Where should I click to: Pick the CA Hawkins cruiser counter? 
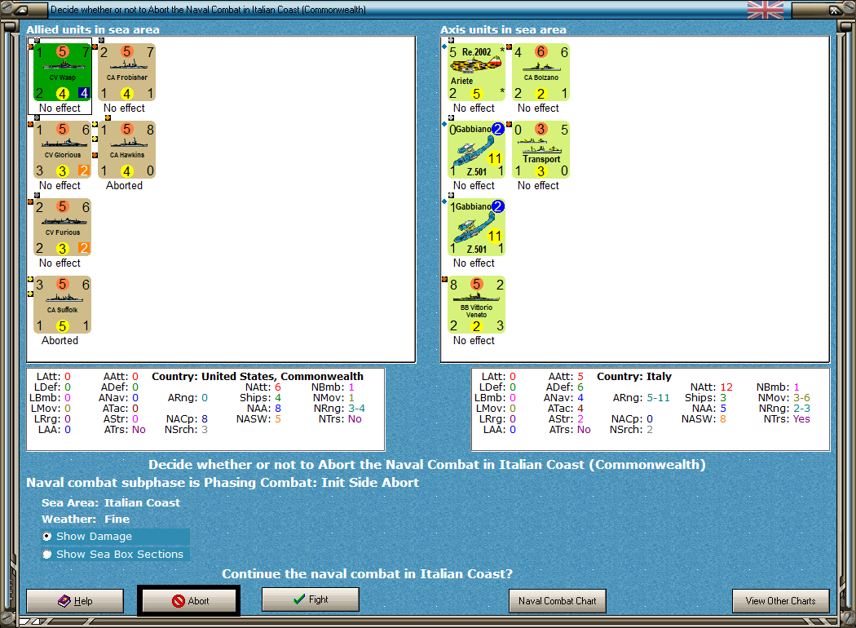(x=126, y=150)
